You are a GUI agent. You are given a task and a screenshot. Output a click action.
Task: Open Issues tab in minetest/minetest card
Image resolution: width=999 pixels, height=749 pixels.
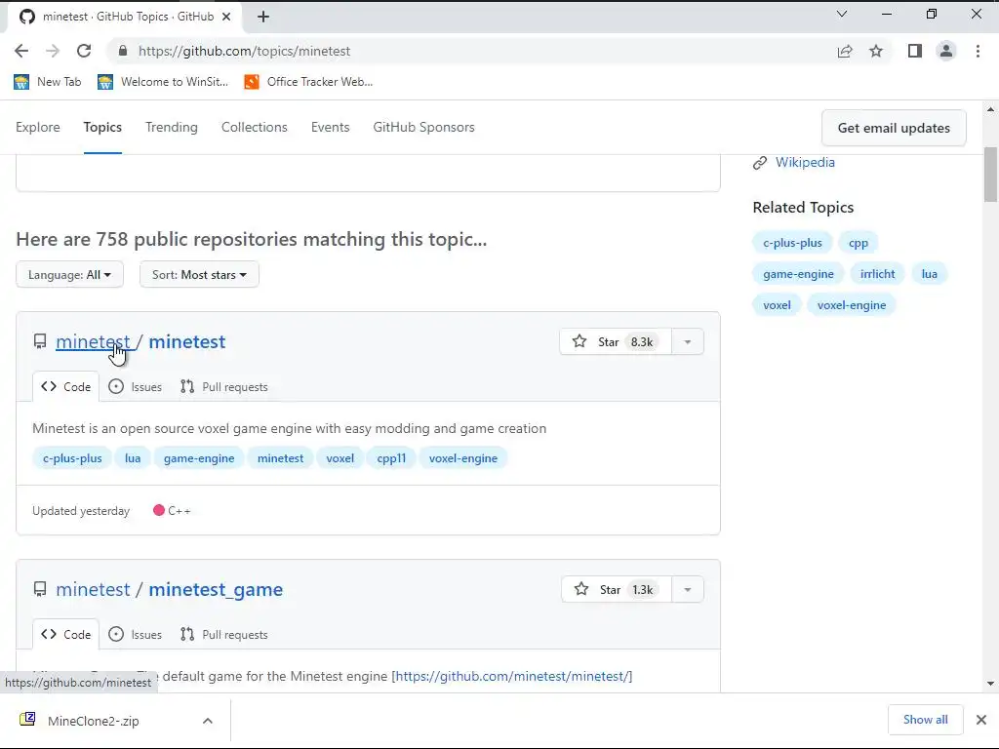point(135,386)
